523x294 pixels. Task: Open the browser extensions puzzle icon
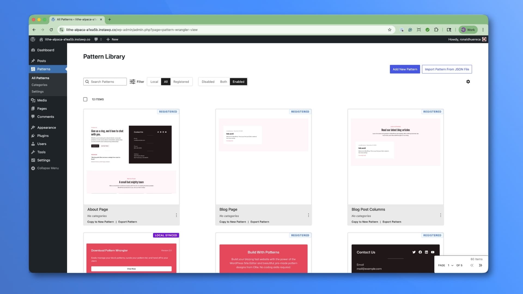click(436, 30)
